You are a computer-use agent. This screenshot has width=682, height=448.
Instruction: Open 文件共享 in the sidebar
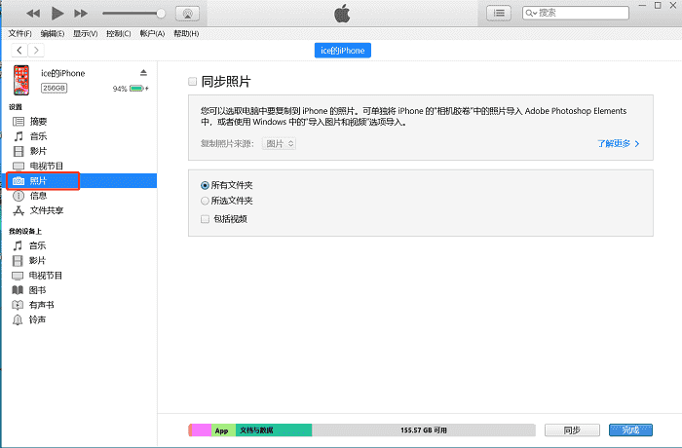tap(46, 209)
